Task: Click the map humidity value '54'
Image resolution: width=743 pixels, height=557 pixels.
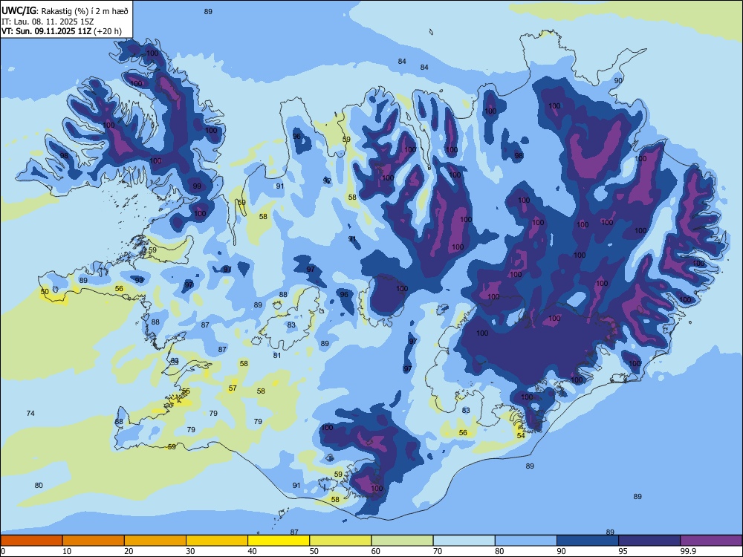Action: click(521, 436)
